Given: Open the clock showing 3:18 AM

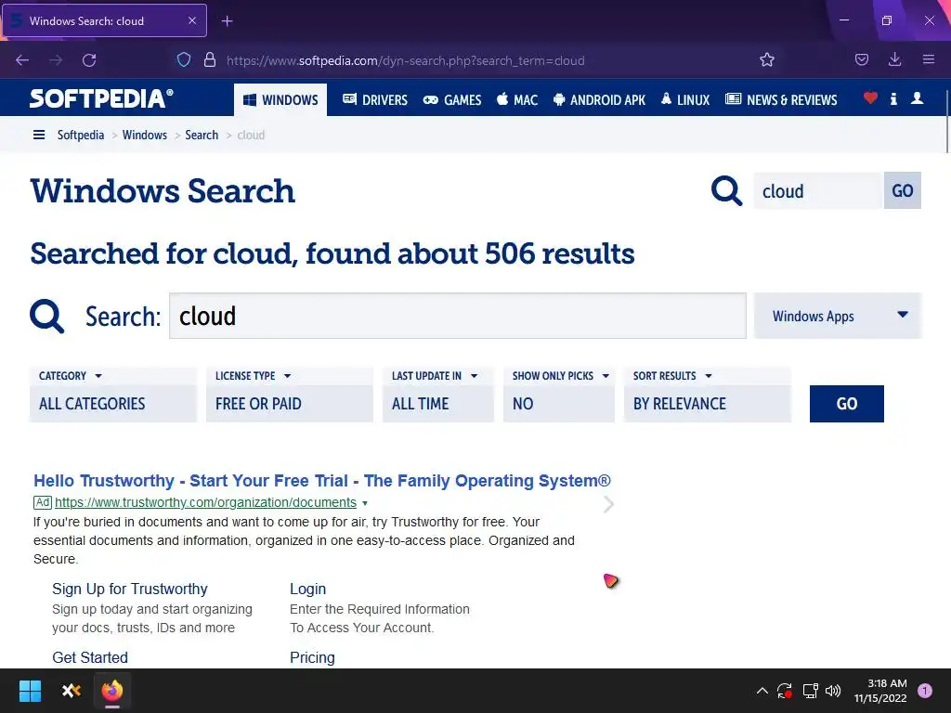Looking at the screenshot, I should [x=880, y=691].
